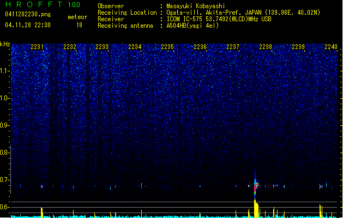
Task: Click the yellow power bar below 2231
Action: 42,213
